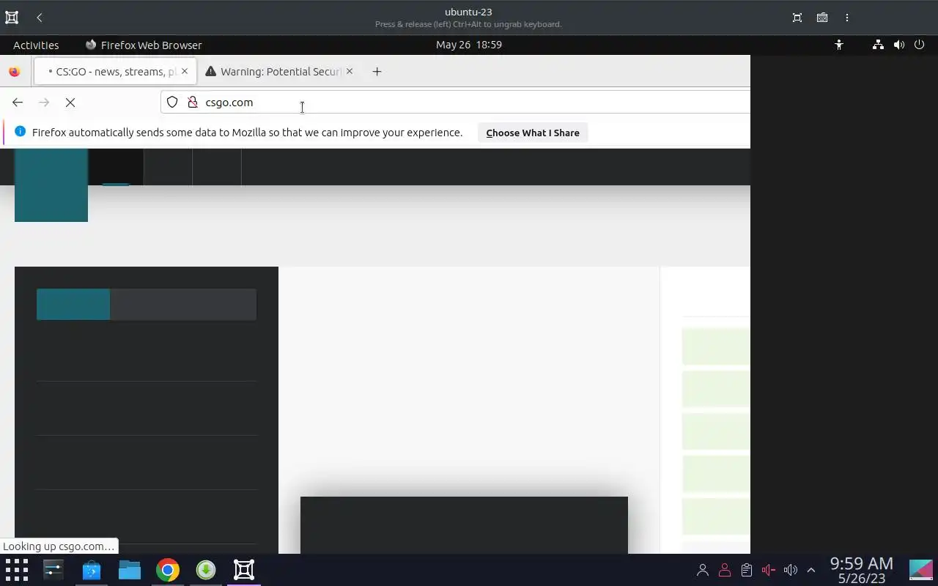View the insecure connection lock icon
This screenshot has width=938, height=586.
193,103
